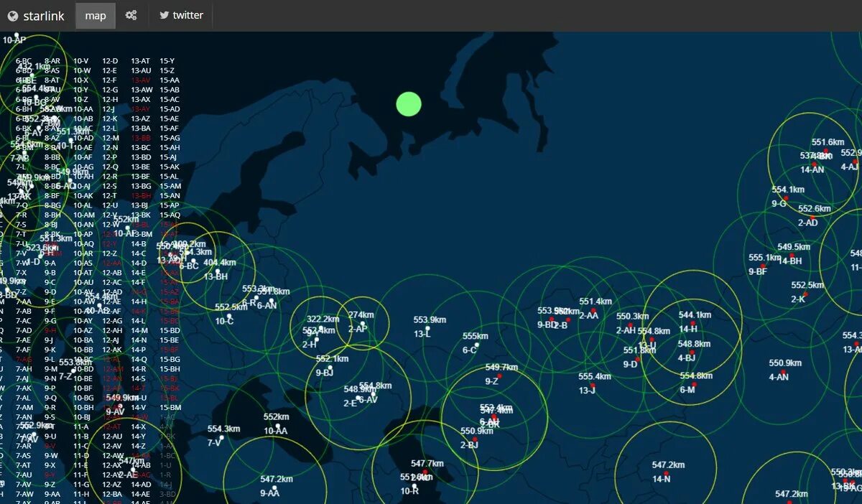Select 15-AK in the satellite list

(x=170, y=167)
